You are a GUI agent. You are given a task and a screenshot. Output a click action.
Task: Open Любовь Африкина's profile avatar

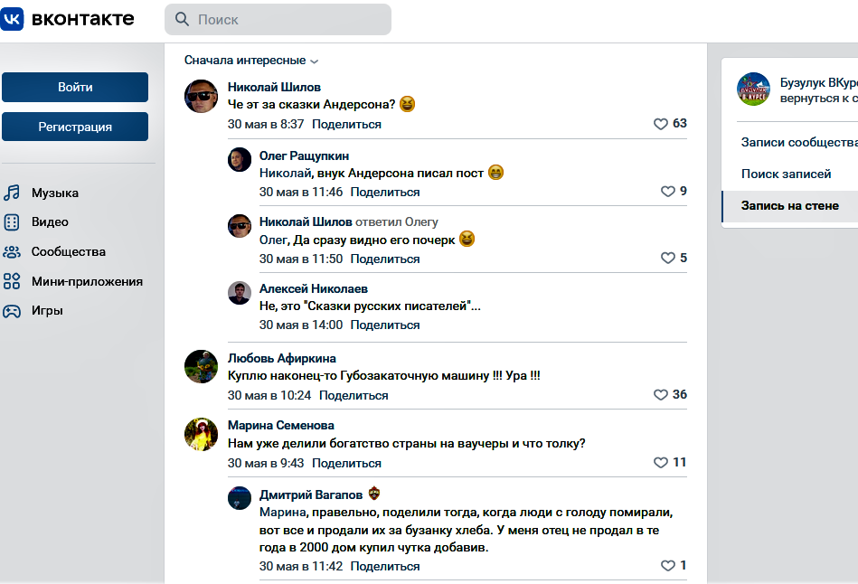pyautogui.click(x=201, y=366)
